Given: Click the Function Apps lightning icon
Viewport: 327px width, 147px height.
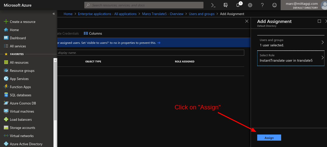Looking at the screenshot, I should [6, 87].
